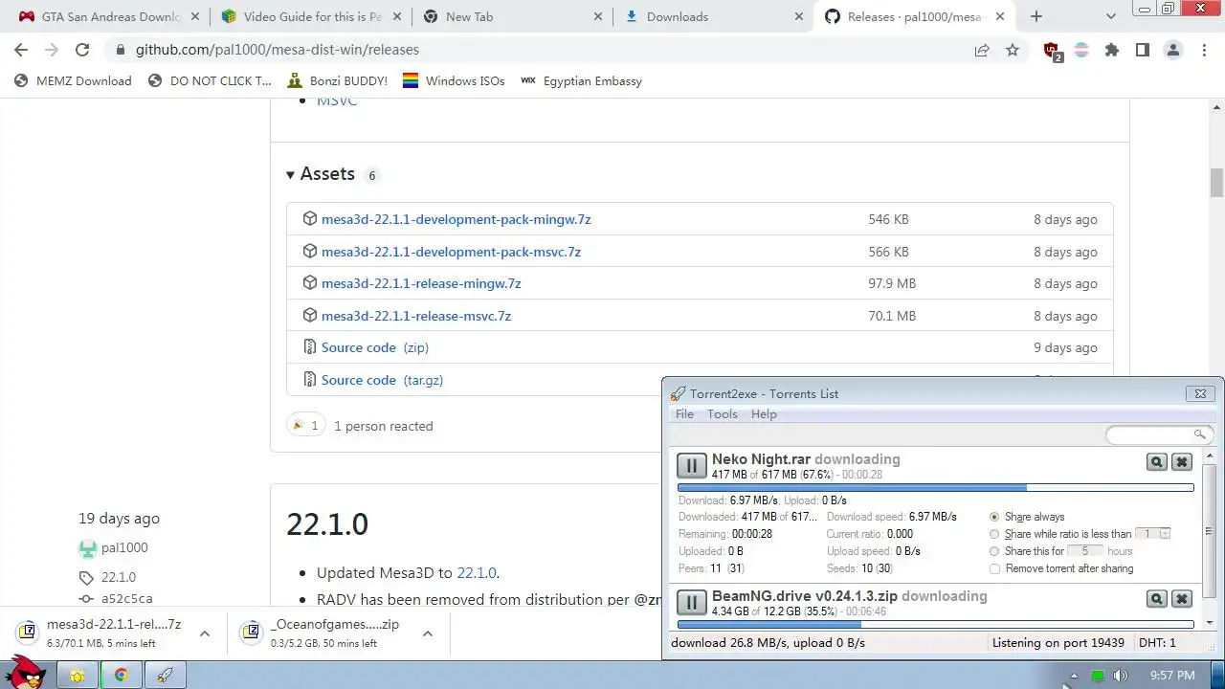Click the rocket app in taskbar
The image size is (1225, 689).
coord(166,675)
